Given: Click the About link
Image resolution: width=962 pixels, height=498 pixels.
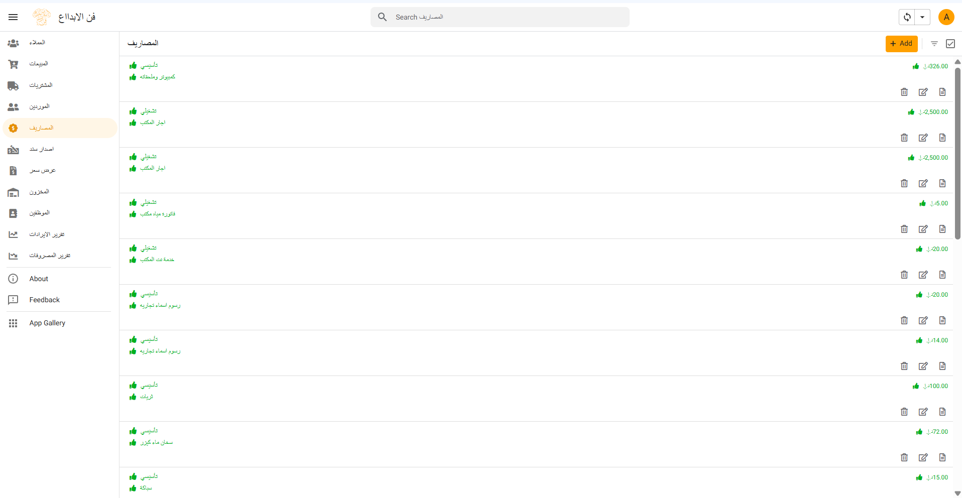Looking at the screenshot, I should coord(39,279).
